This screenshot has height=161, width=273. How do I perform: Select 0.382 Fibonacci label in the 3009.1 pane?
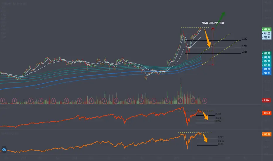click(x=218, y=114)
